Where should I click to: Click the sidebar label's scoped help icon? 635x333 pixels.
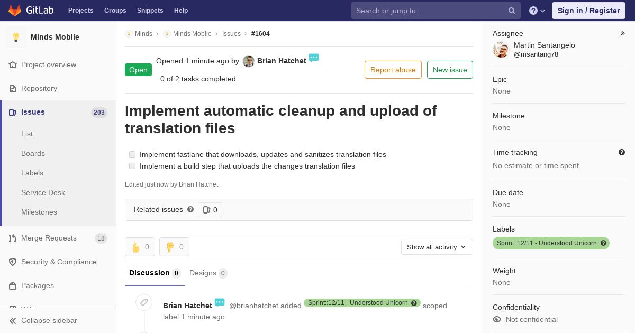click(x=603, y=243)
